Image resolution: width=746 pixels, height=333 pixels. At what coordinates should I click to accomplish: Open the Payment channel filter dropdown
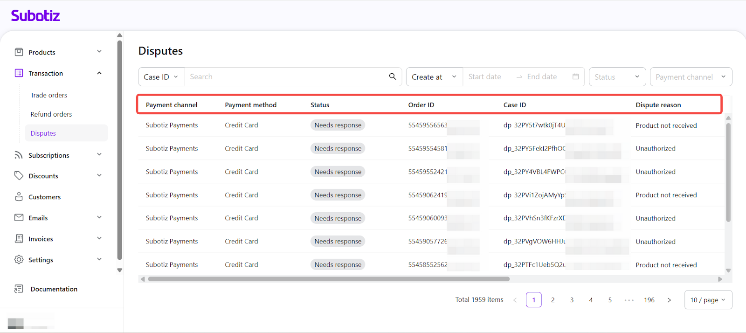(x=691, y=77)
